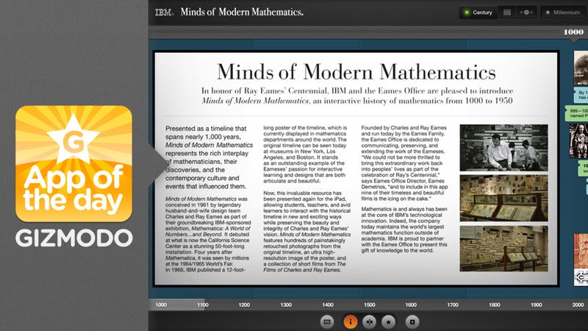Click the 1000 year marker at top right
Image resolution: width=588 pixels, height=331 pixels.
[x=574, y=32]
